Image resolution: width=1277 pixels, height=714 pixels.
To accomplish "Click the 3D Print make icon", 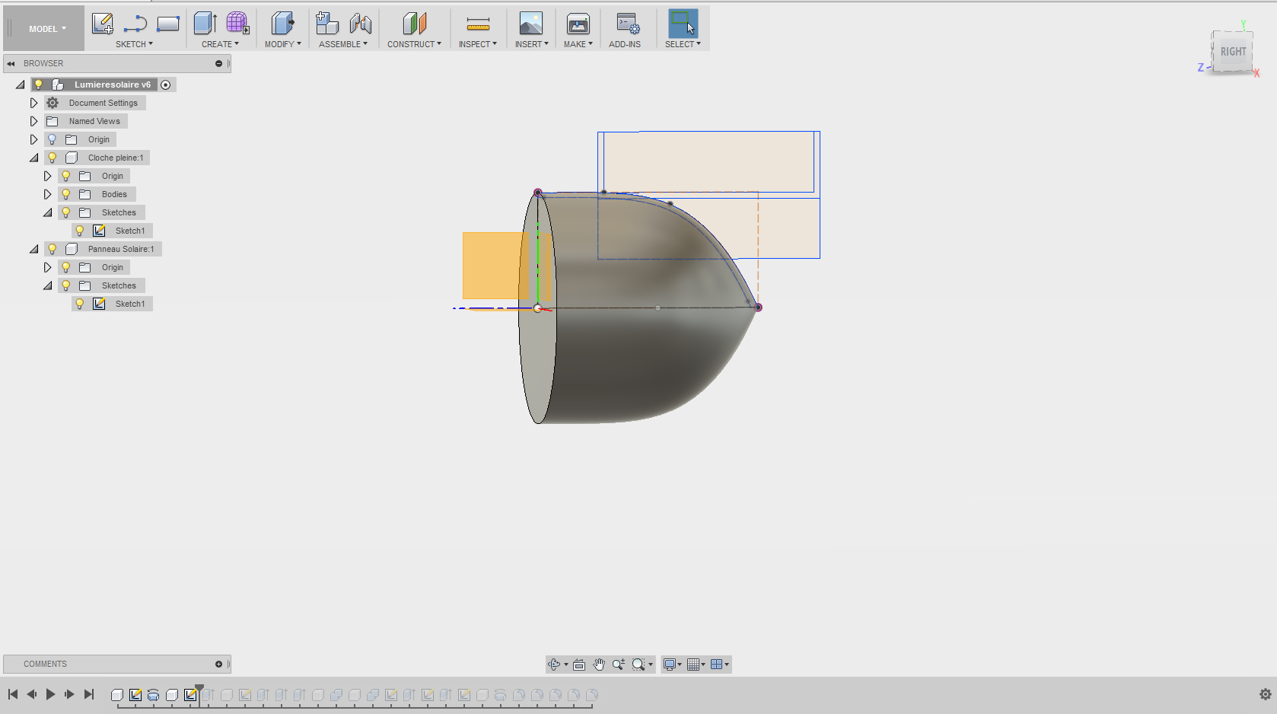I will pos(578,24).
